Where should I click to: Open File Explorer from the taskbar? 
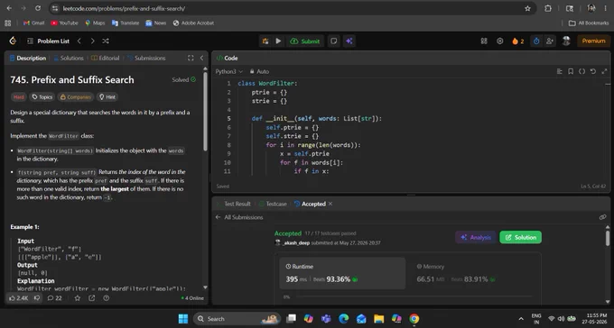(x=379, y=319)
